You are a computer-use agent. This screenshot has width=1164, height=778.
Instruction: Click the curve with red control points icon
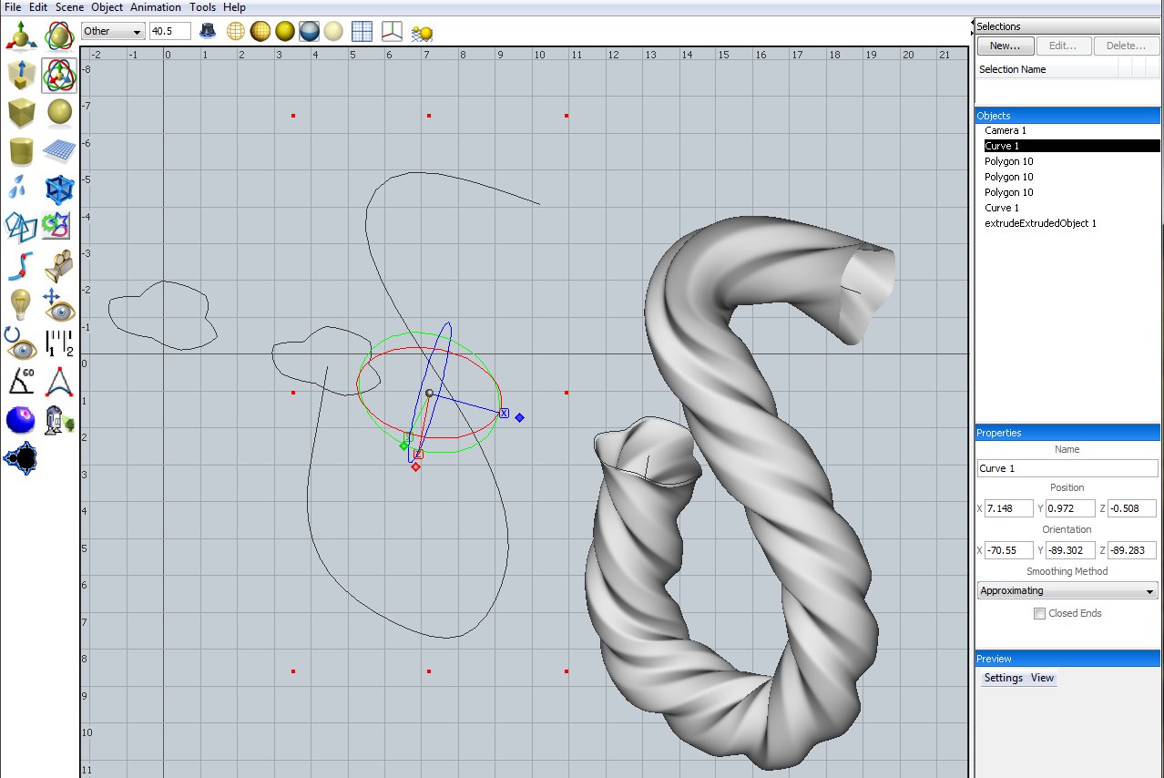[x=60, y=382]
